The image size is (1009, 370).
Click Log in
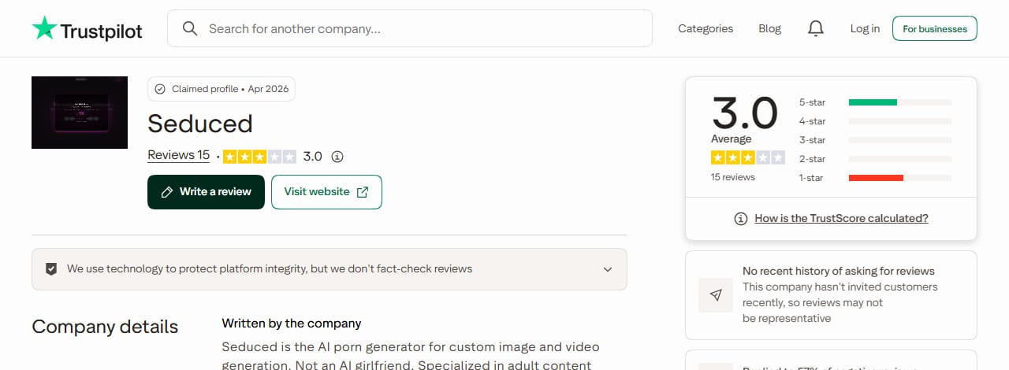(865, 28)
